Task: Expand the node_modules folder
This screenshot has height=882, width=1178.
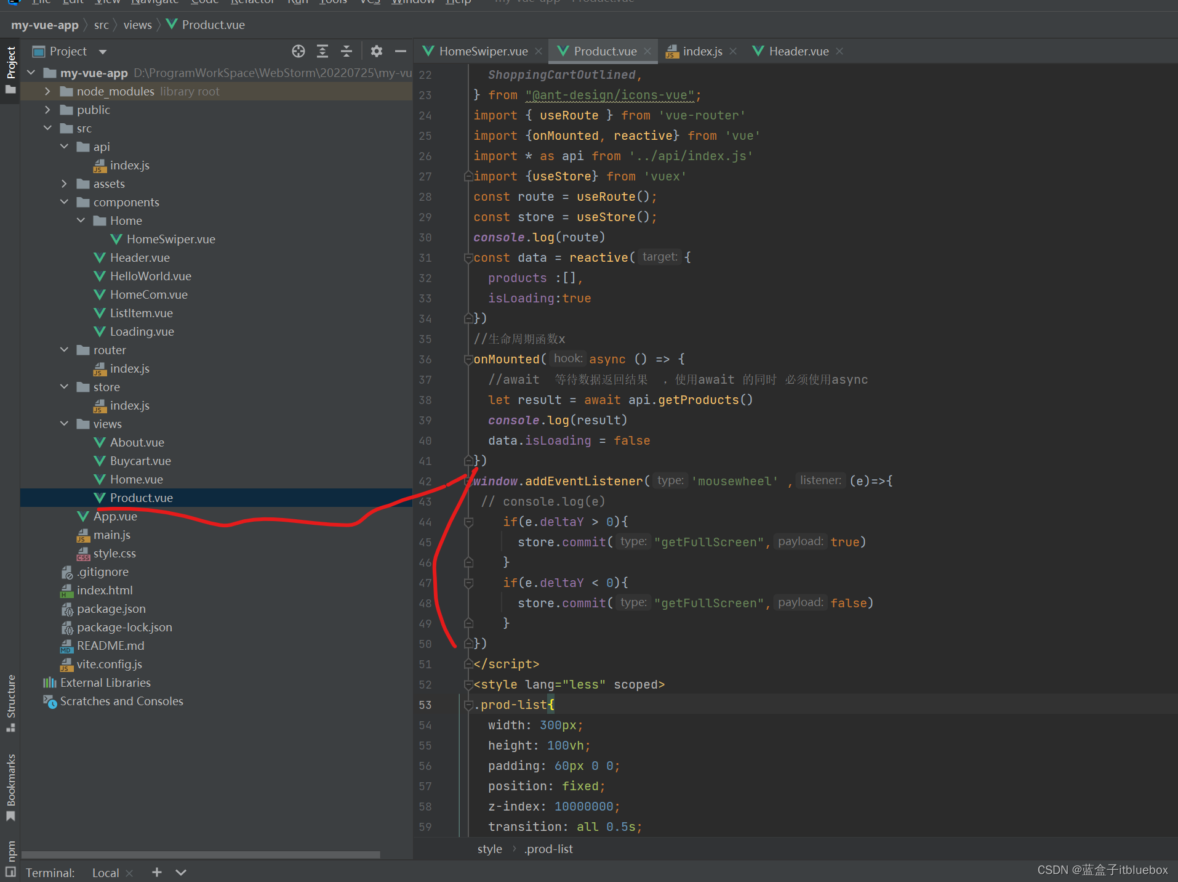Action: tap(47, 91)
